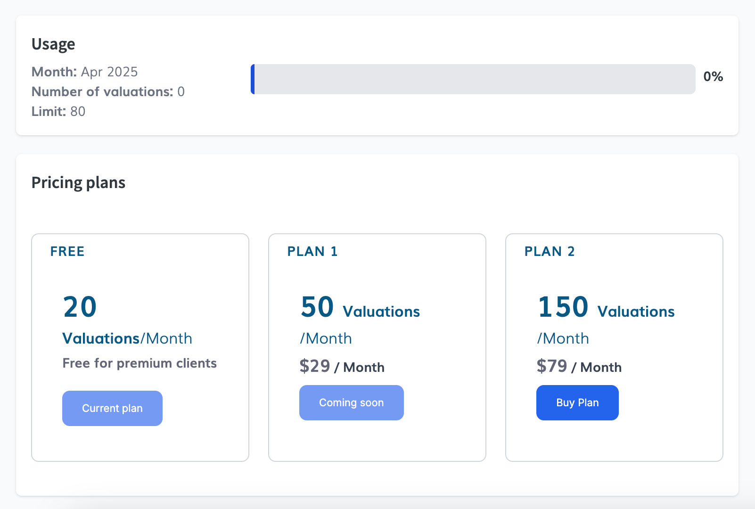Click the FREE plan title
755x509 pixels.
(67, 252)
